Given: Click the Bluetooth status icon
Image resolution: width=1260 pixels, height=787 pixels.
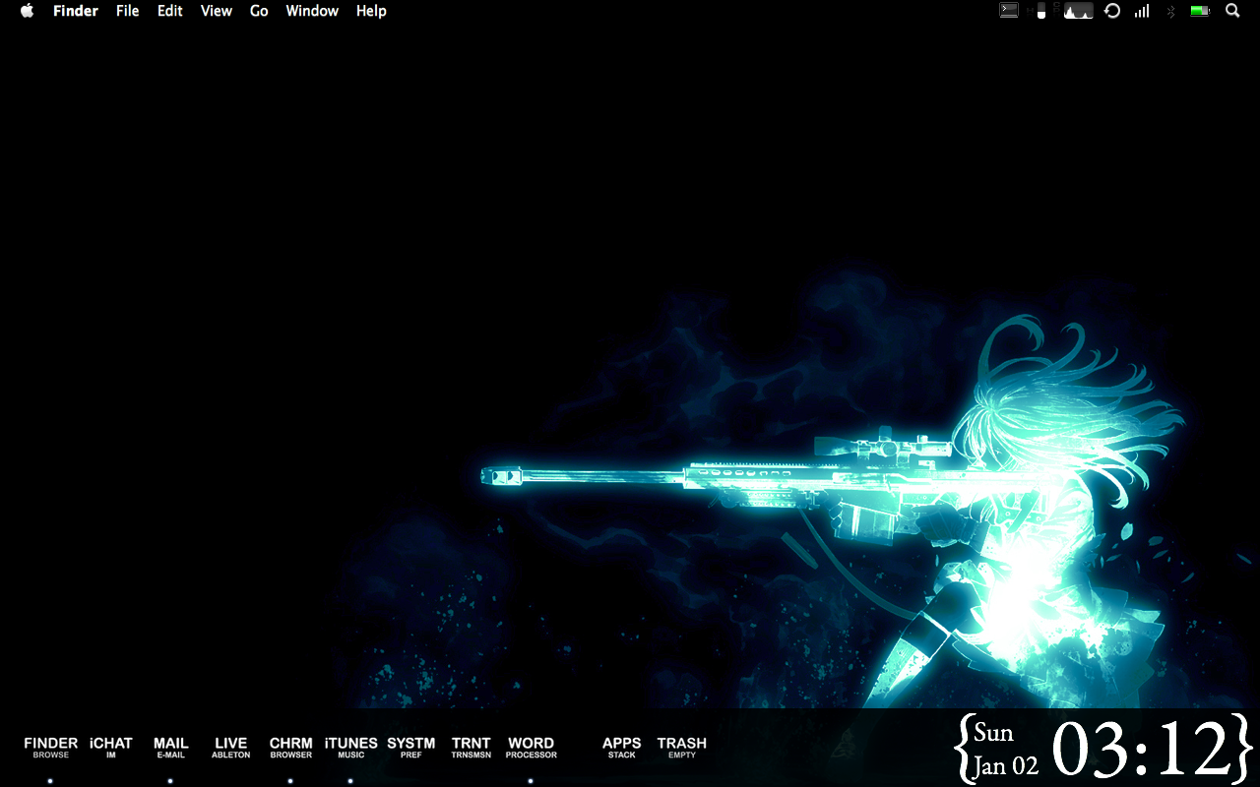Looking at the screenshot, I should (x=1171, y=11).
